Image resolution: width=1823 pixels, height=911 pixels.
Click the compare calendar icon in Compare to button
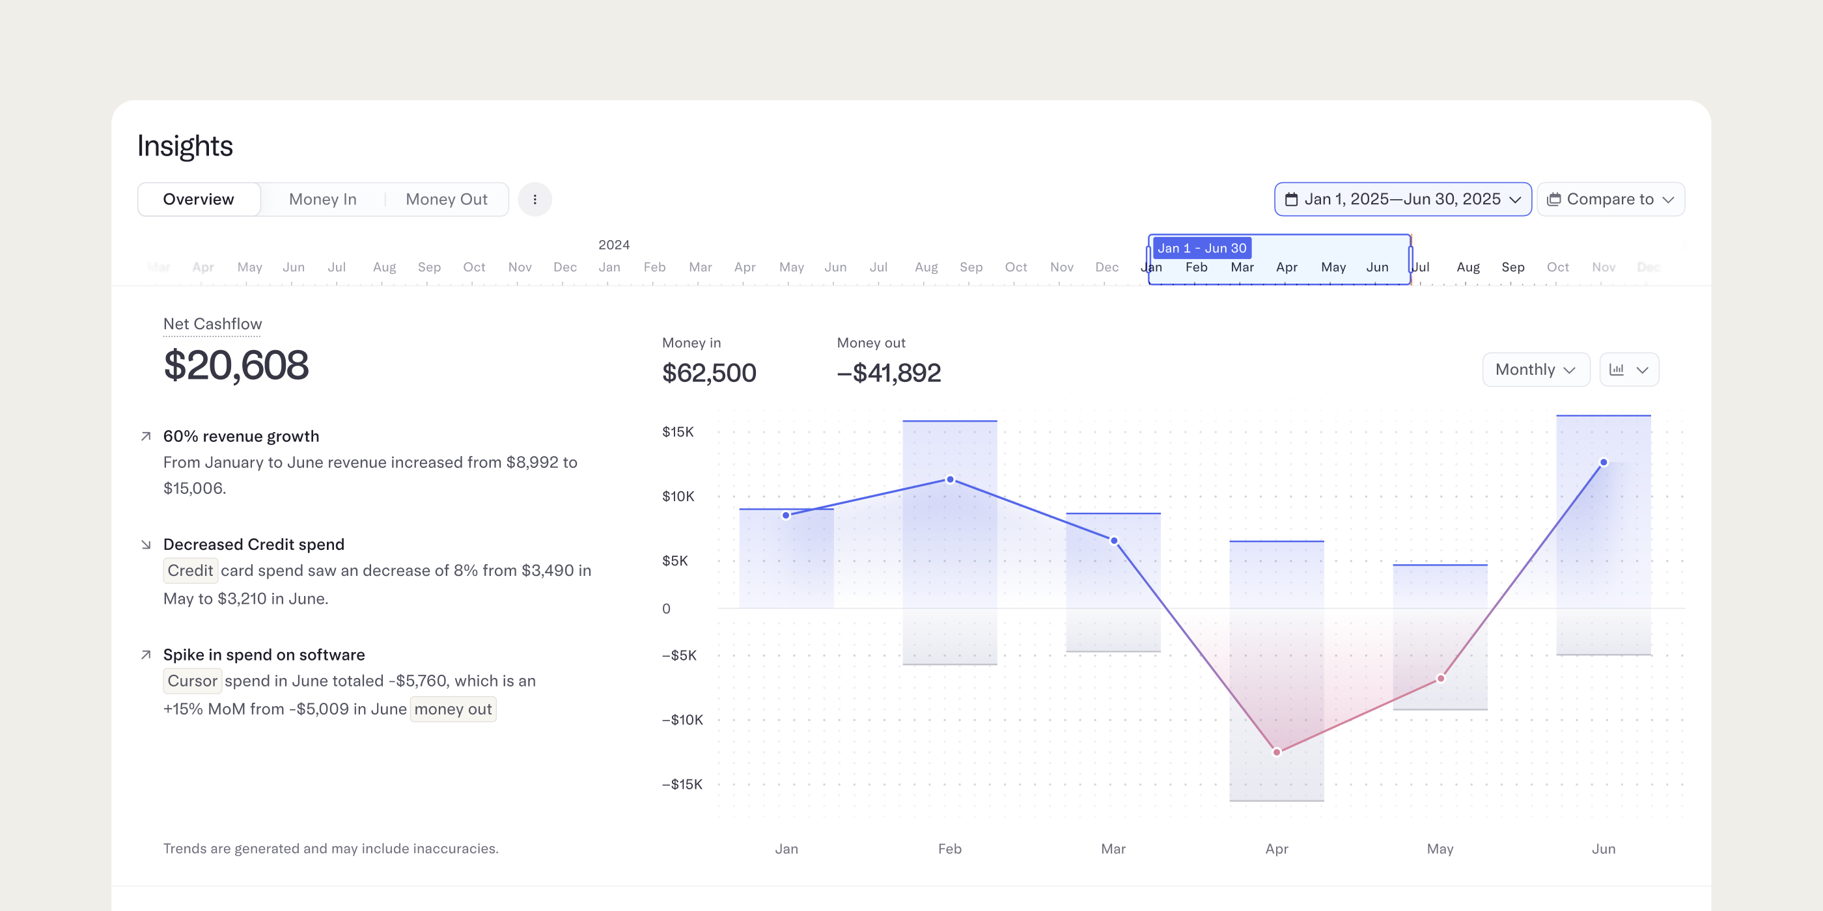pos(1555,198)
